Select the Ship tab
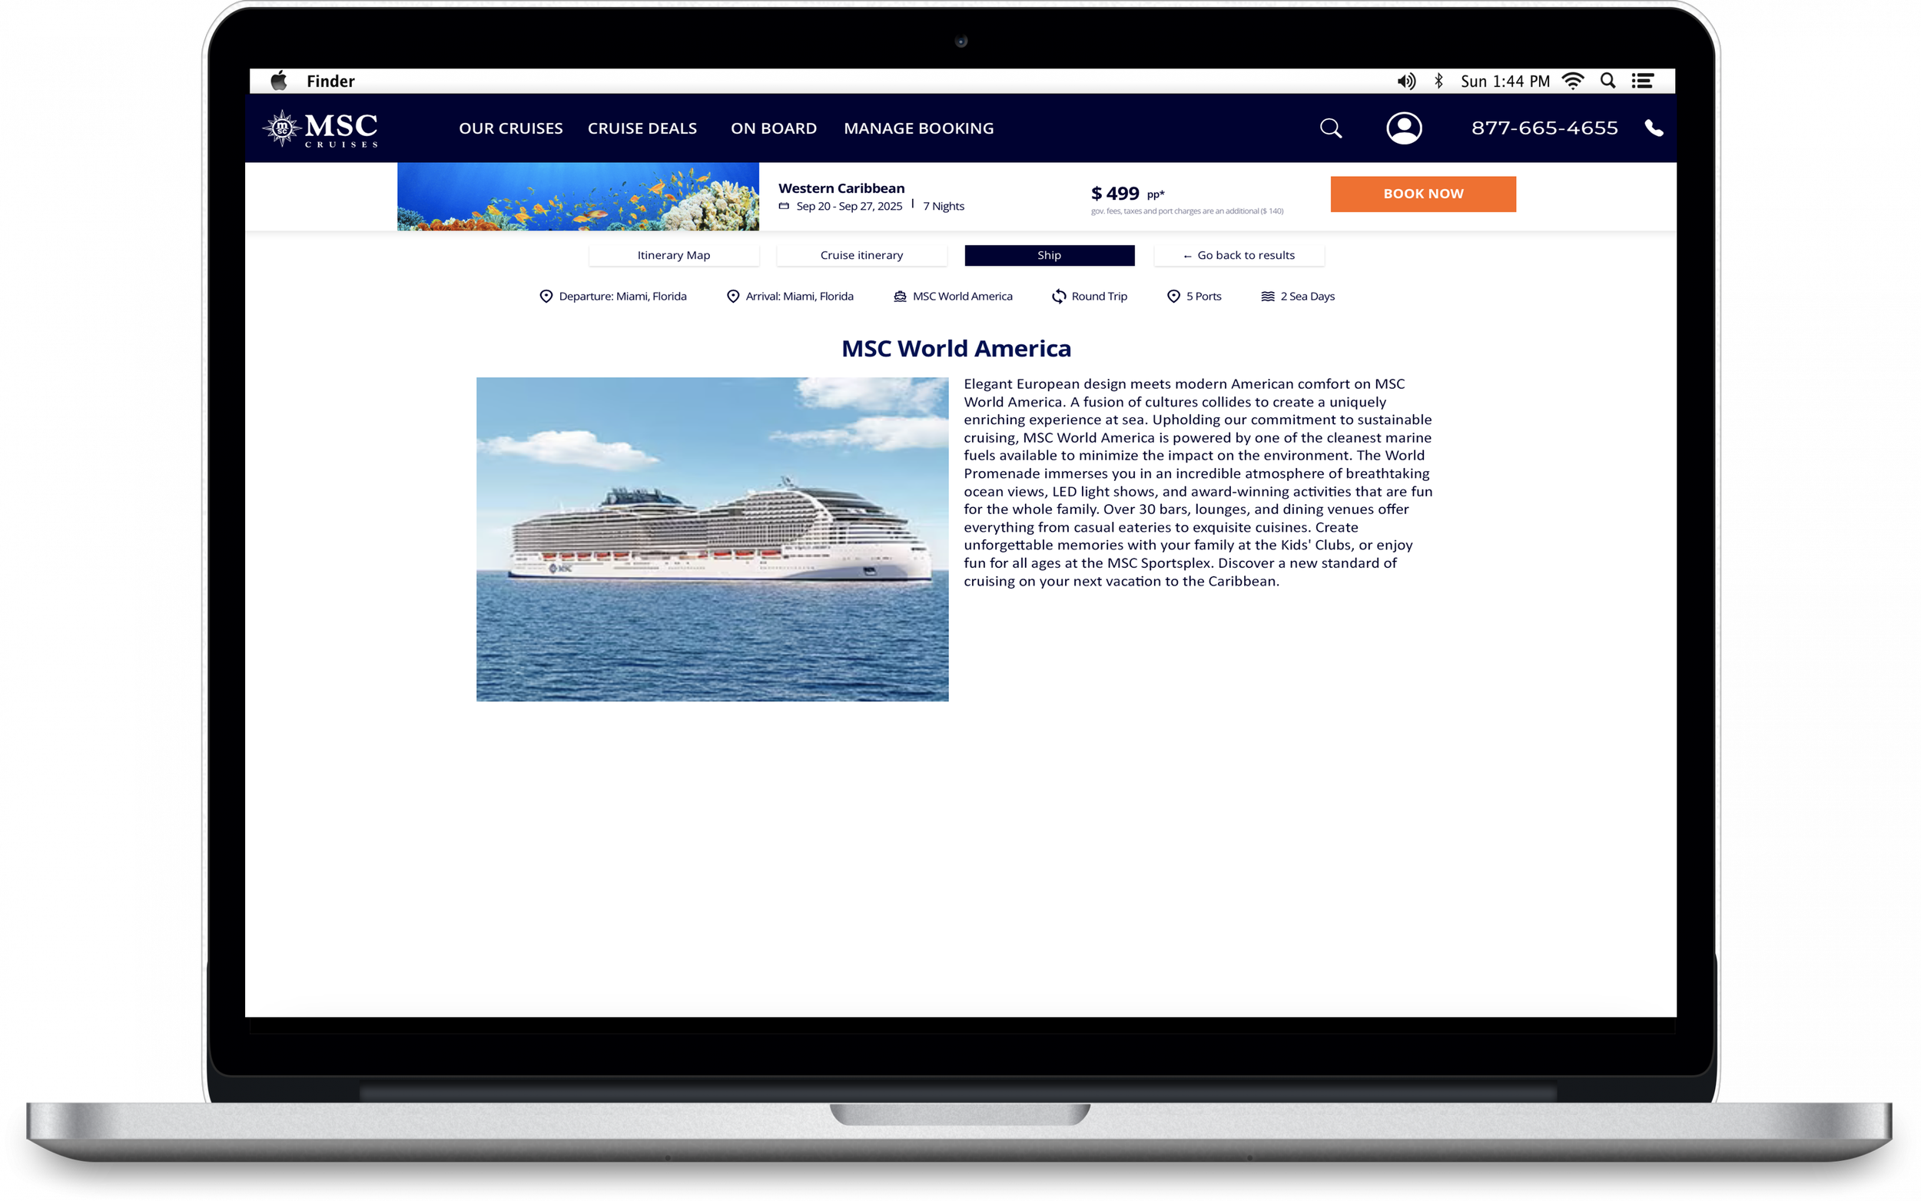 click(x=1049, y=255)
